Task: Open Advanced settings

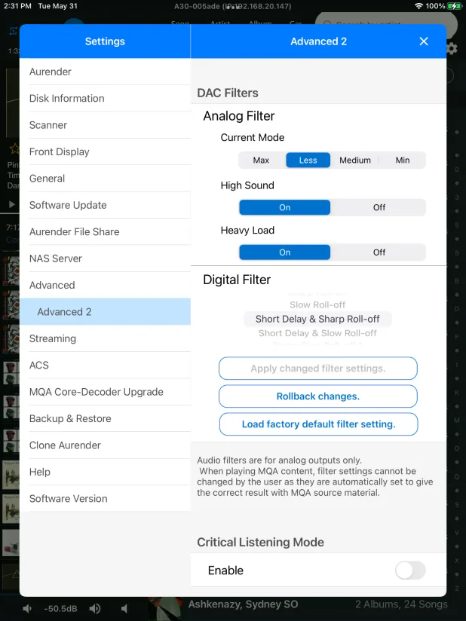Action: point(105,285)
